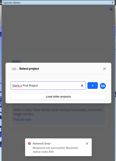Close the Select project dialog
116x161 pixels.
click(104, 69)
